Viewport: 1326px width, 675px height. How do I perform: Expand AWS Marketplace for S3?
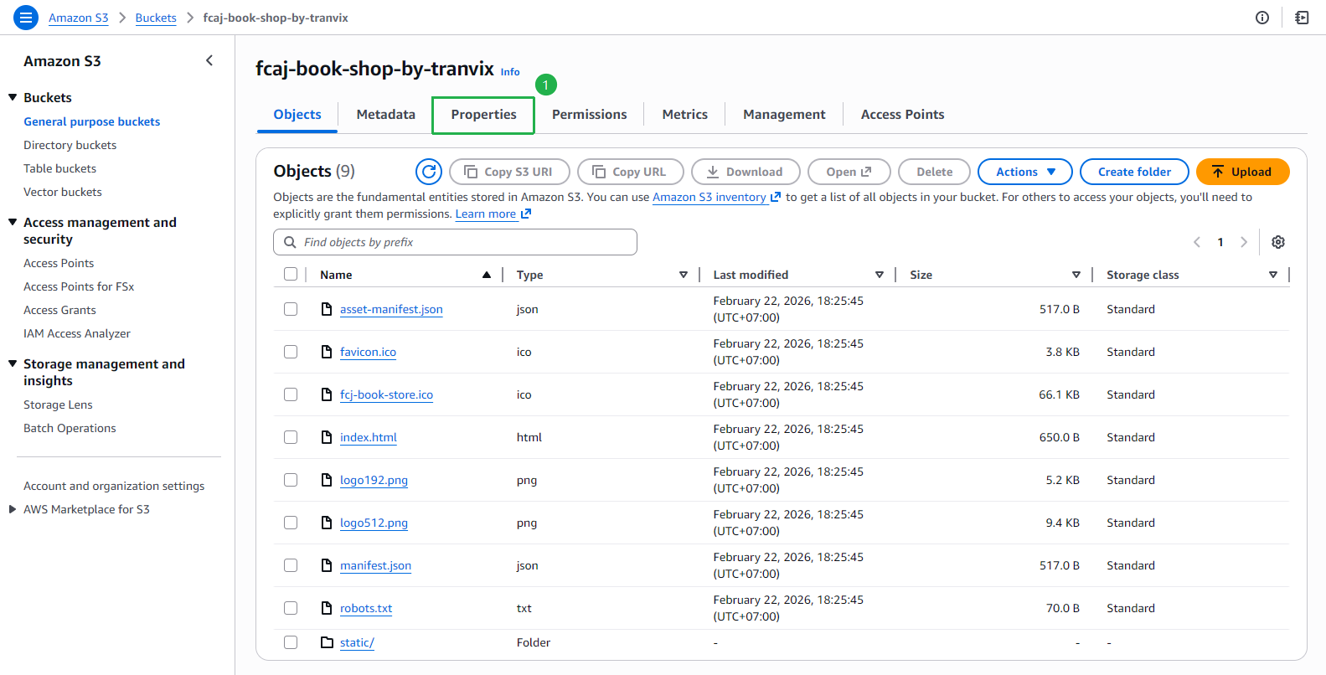click(13, 509)
